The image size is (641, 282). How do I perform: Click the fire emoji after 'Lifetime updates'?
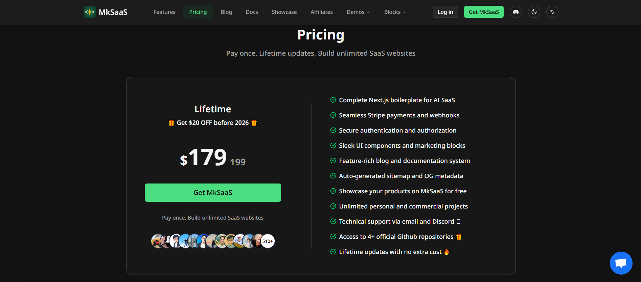click(447, 252)
